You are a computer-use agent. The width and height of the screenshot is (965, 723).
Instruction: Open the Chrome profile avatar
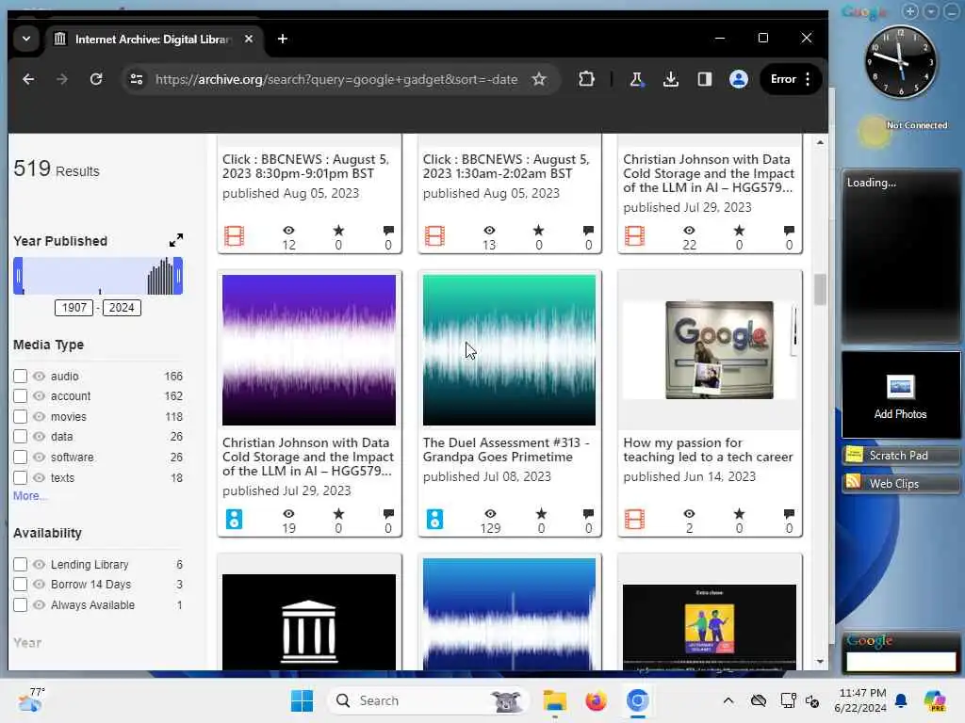click(x=739, y=79)
